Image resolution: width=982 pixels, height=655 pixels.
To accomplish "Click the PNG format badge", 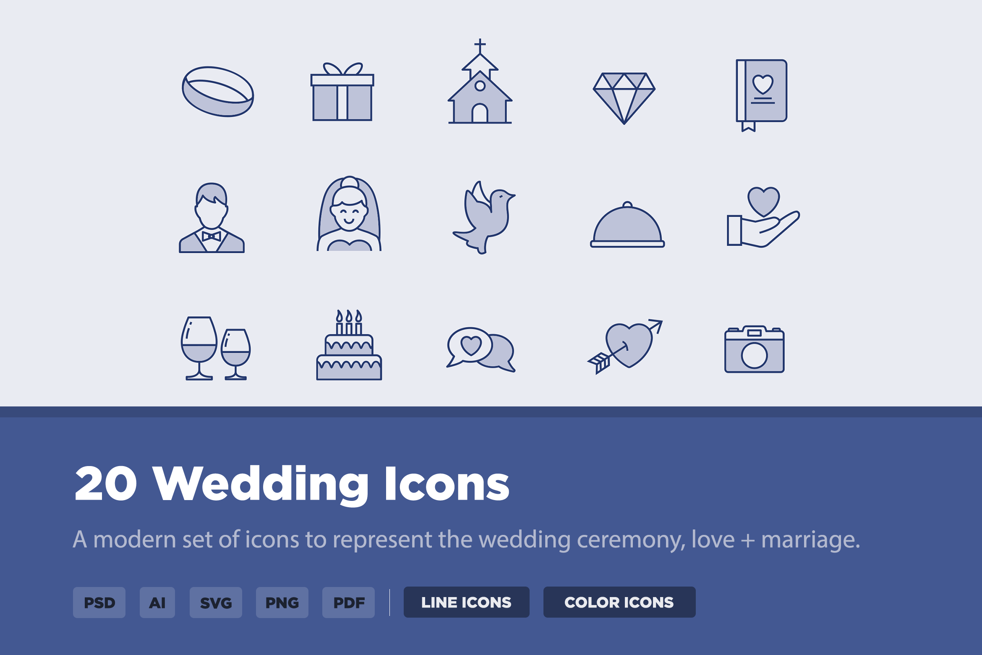I will coord(282,603).
